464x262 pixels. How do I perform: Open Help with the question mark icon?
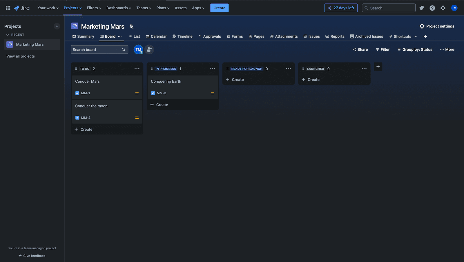432,8
